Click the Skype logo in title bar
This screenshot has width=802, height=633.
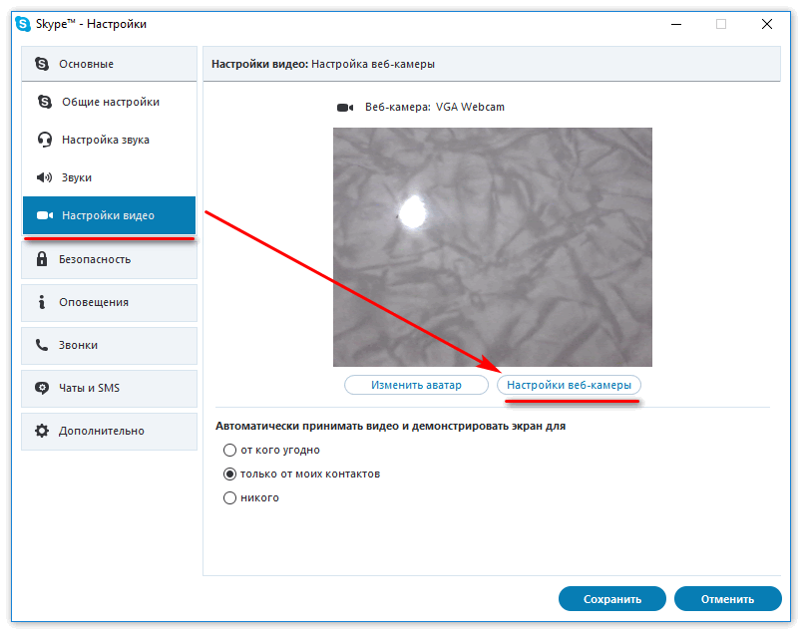23,24
